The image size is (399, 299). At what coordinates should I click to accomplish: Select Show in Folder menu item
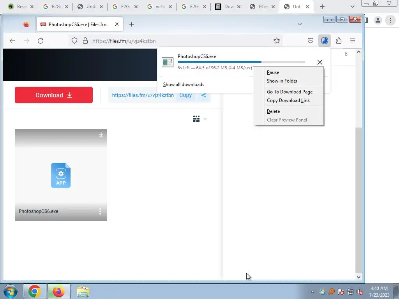[282, 81]
